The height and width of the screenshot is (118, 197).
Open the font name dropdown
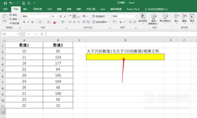50,16
